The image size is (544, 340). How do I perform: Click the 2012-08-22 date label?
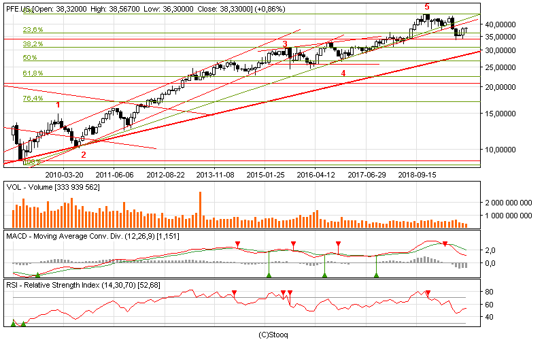click(x=165, y=175)
